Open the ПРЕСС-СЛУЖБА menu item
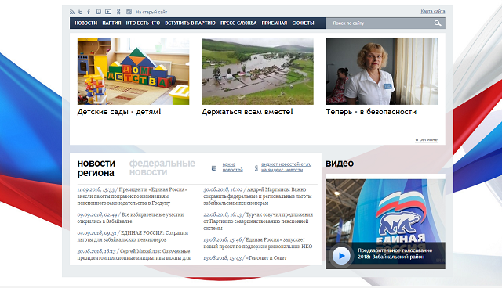This screenshot has width=502, height=288. [238, 23]
